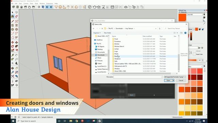This screenshot has height=123, width=218.
Task: Choose the Rectangle tool
Action: 13,25
